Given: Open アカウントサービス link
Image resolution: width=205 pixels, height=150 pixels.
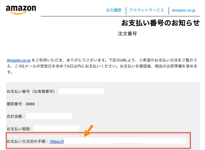Looking at the screenshot, I should point(147,10).
